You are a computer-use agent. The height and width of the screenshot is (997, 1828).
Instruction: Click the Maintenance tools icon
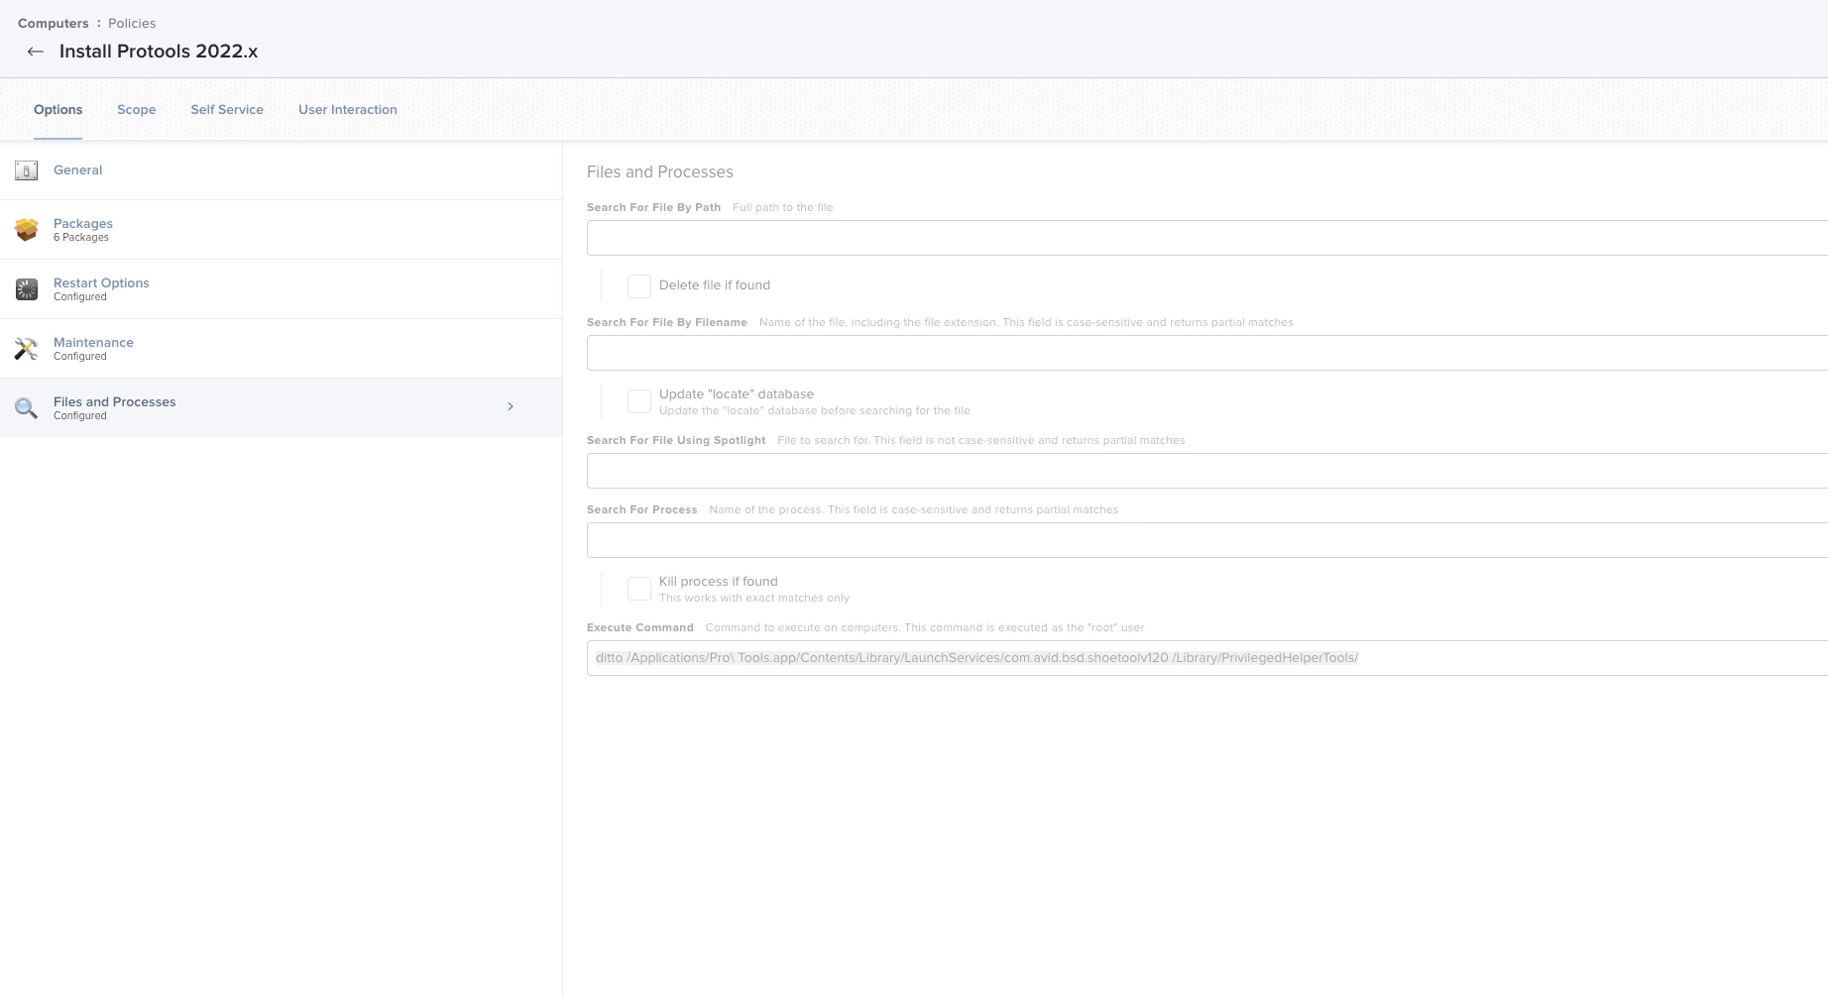pyautogui.click(x=27, y=349)
